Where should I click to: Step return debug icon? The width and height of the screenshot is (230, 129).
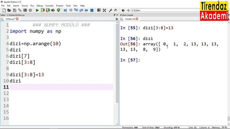coord(81,10)
